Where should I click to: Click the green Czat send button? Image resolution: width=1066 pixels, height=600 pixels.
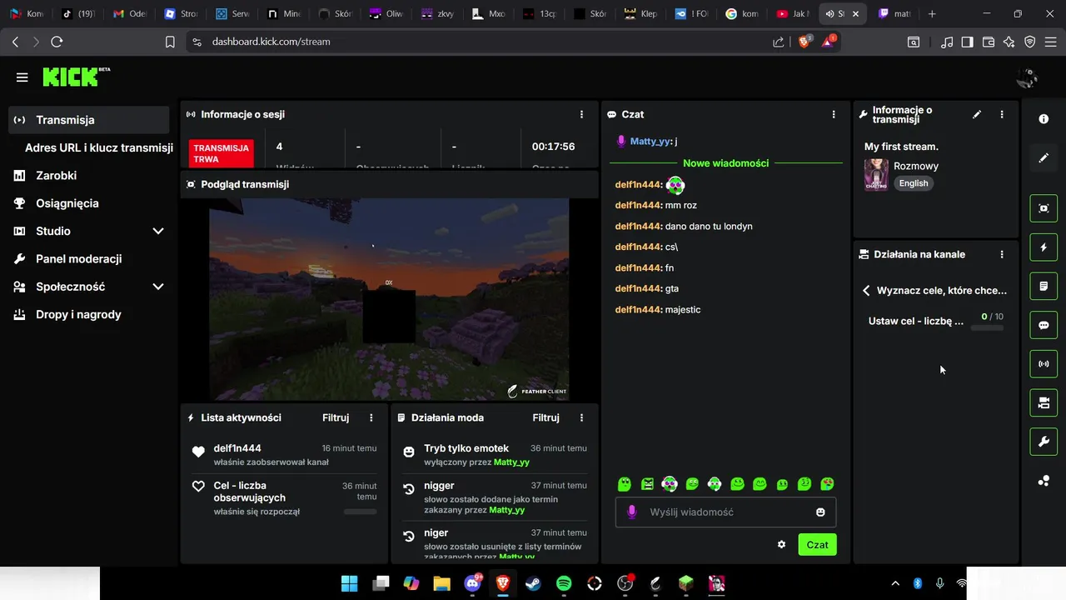pyautogui.click(x=817, y=544)
